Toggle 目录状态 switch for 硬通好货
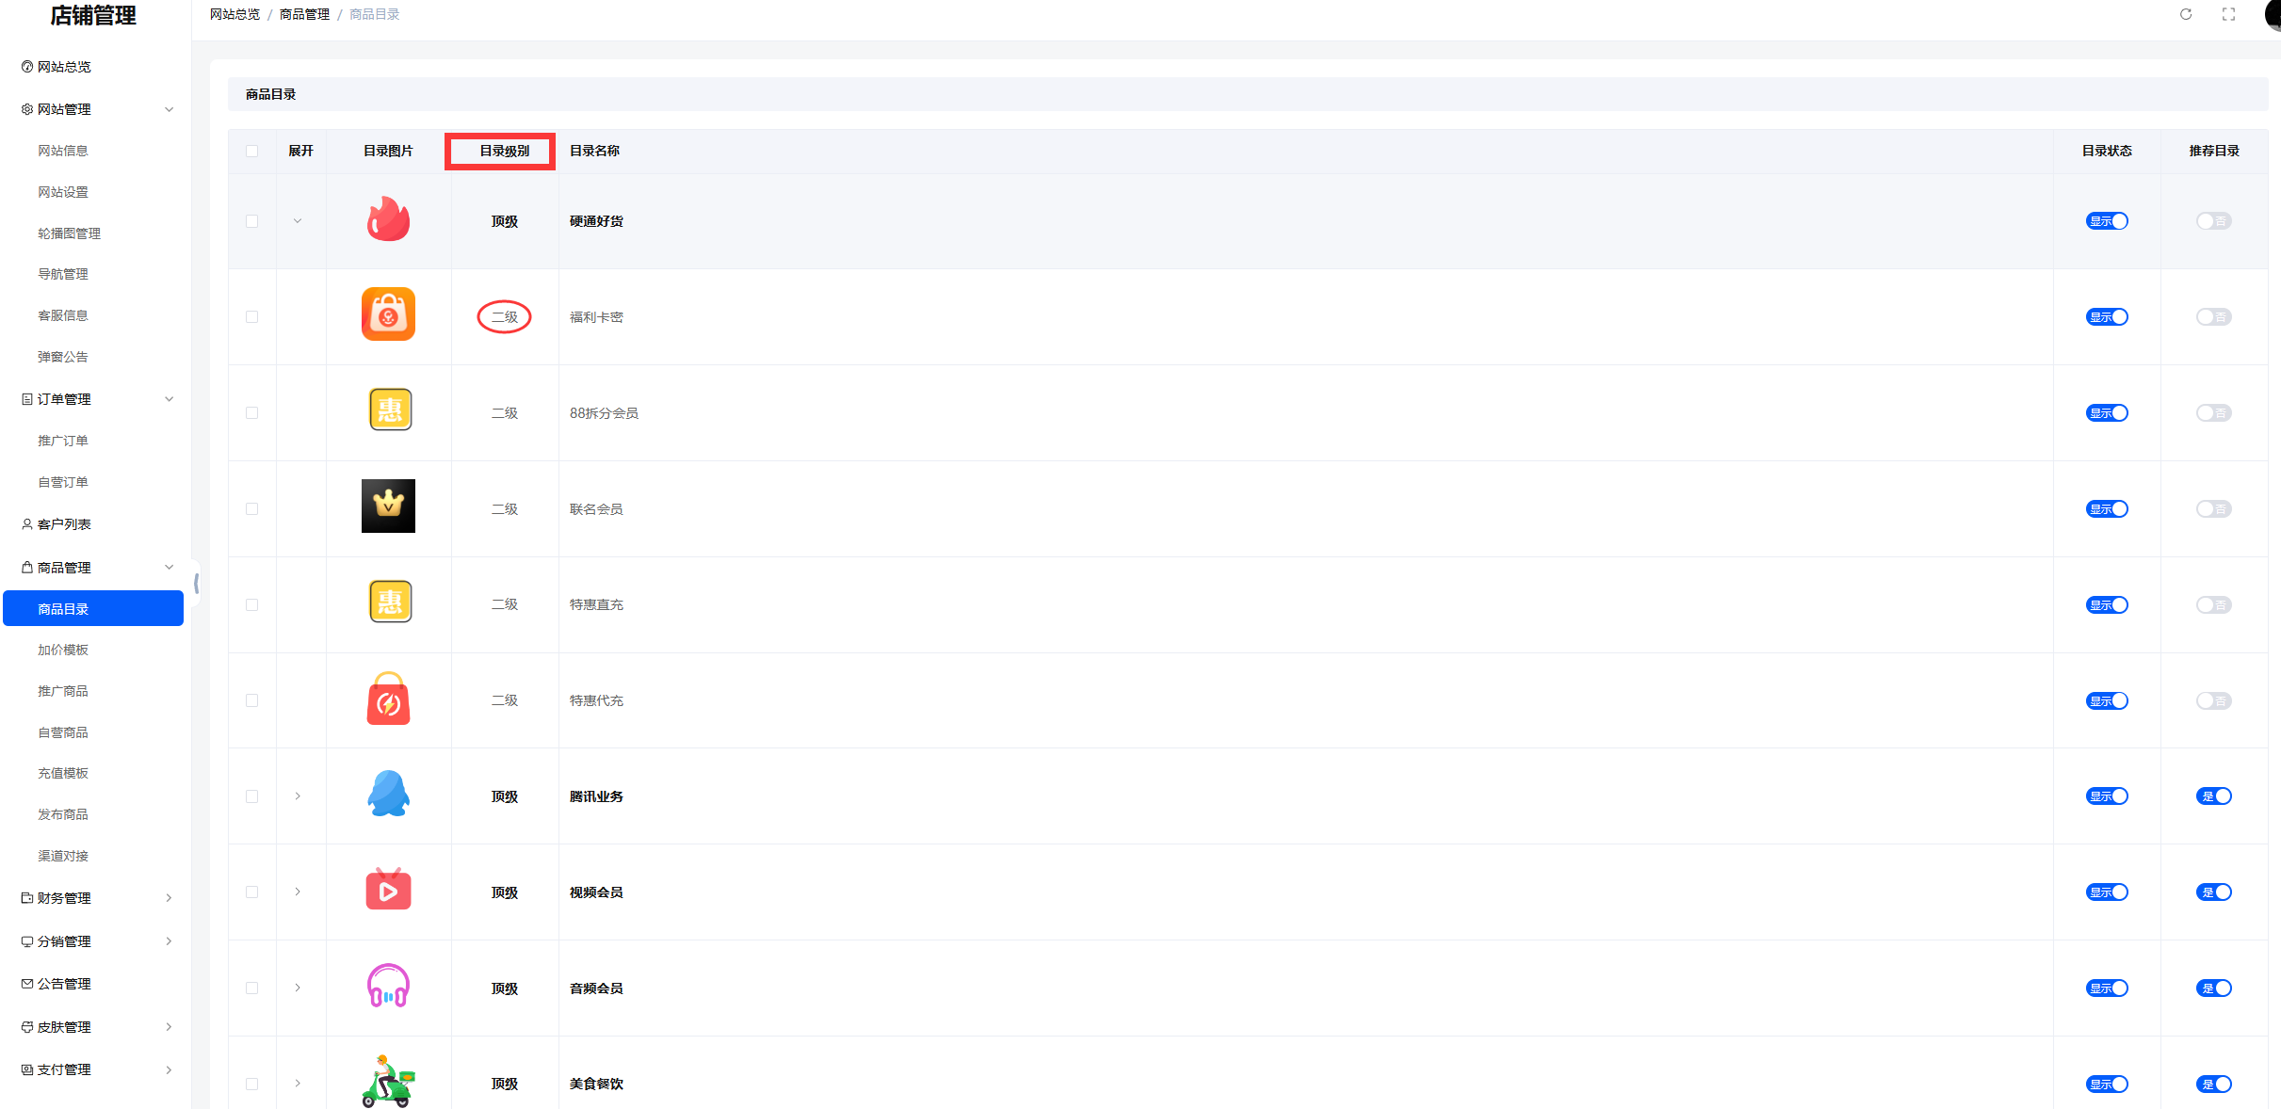This screenshot has width=2281, height=1109. (2107, 221)
